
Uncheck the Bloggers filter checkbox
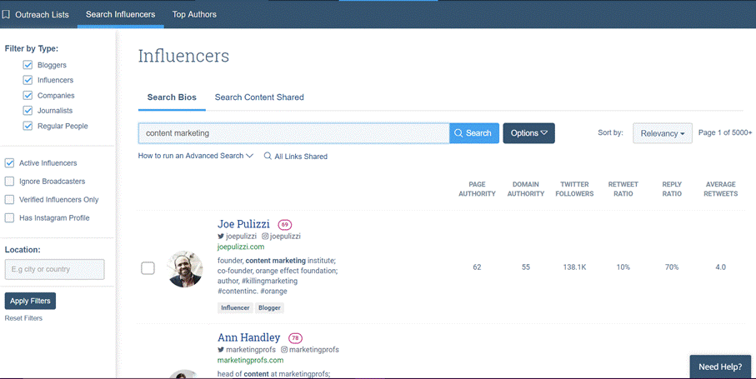[x=28, y=65]
